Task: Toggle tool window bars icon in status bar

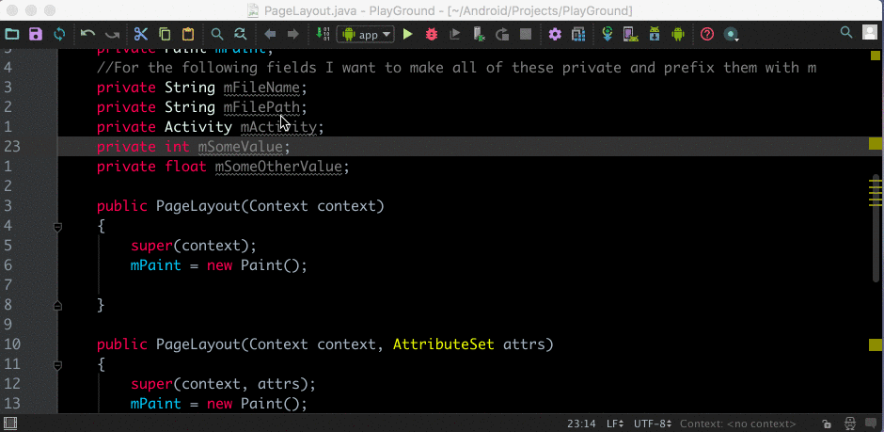Action: pyautogui.click(x=9, y=423)
